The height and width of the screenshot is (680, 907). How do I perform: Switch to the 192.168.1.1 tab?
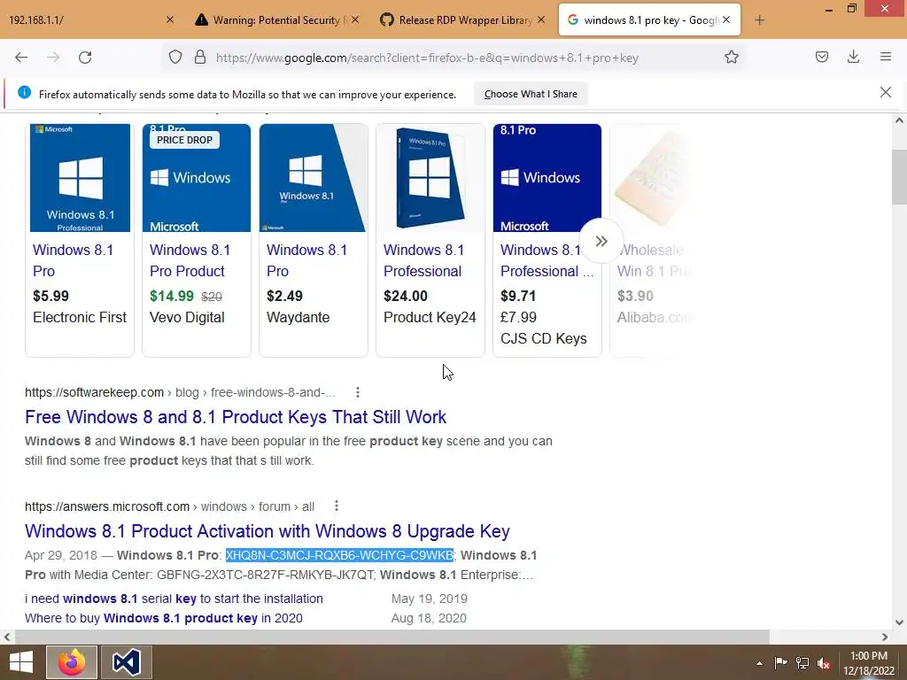click(84, 19)
